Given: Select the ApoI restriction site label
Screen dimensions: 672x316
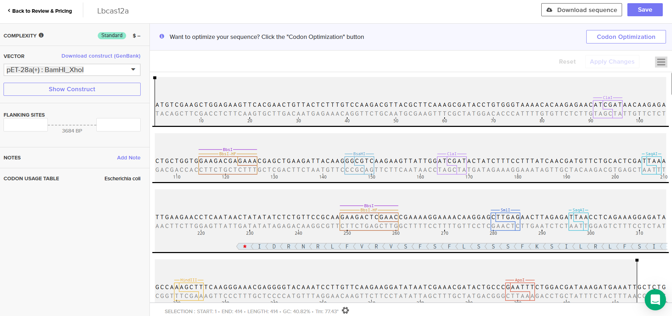Looking at the screenshot, I should pyautogui.click(x=520, y=280).
